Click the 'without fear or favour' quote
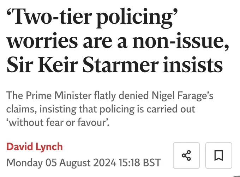The height and width of the screenshot is (177, 240). coord(58,123)
